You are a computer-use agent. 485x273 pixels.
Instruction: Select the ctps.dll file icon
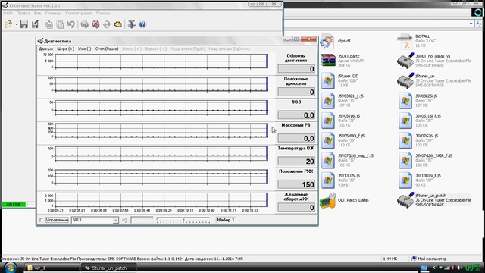point(327,41)
